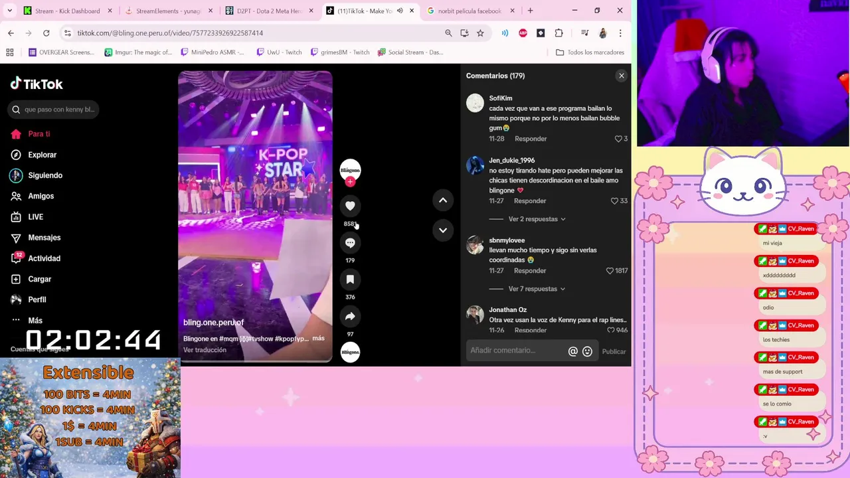This screenshot has width=850, height=478.
Task: Bookmark this page with star icon
Action: point(480,33)
